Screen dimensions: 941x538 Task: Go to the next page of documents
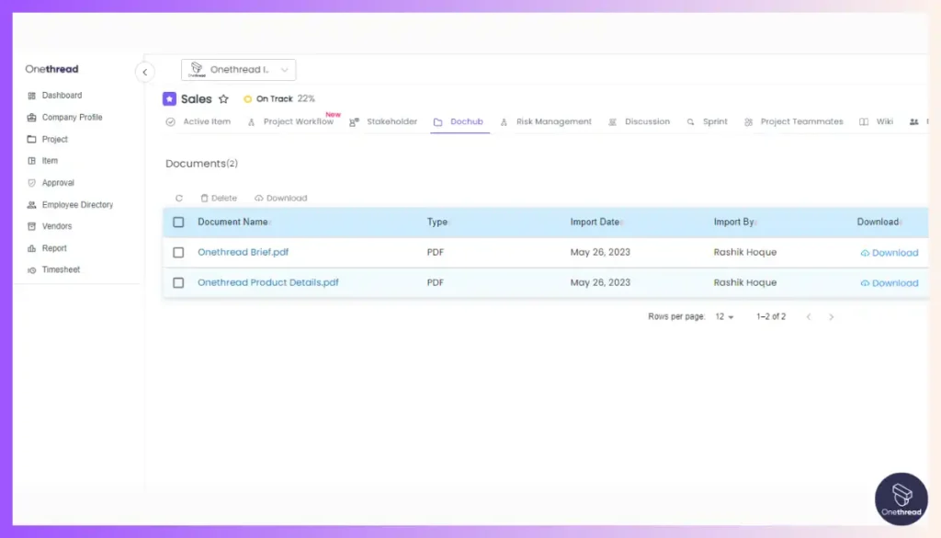point(831,316)
